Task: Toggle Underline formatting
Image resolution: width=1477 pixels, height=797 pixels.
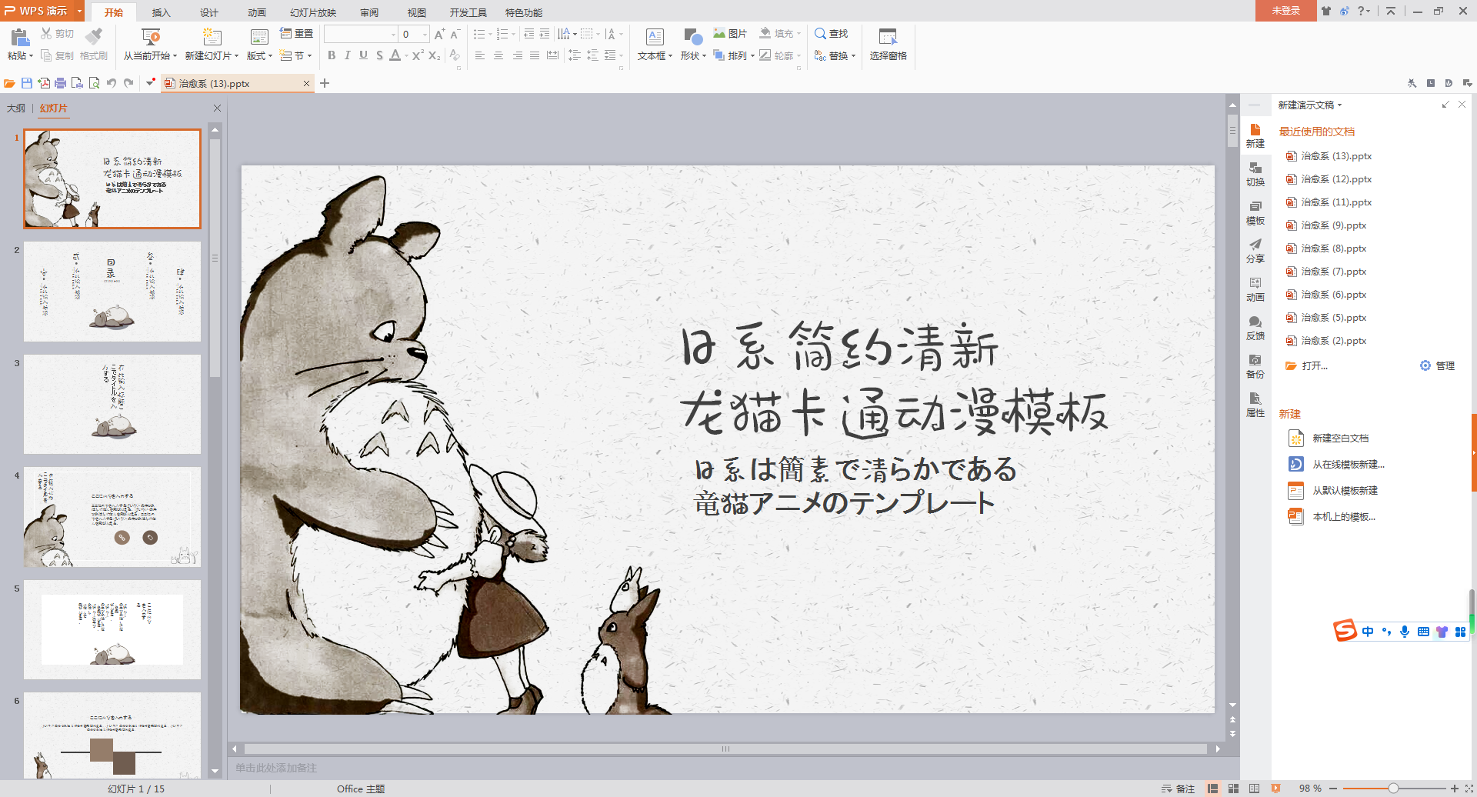Action: (363, 55)
